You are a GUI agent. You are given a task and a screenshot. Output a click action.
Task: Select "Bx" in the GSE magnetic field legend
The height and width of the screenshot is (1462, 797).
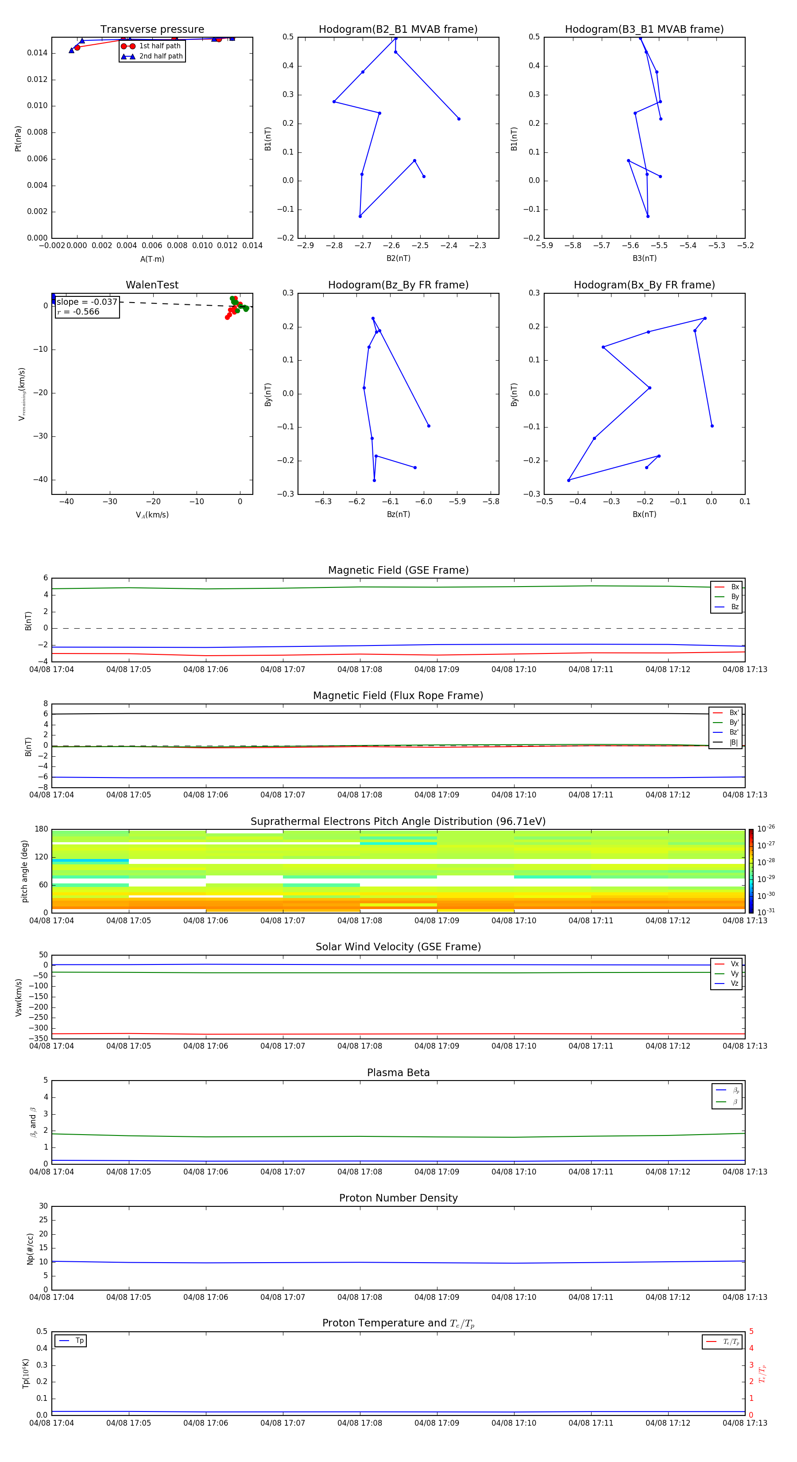pyautogui.click(x=727, y=587)
